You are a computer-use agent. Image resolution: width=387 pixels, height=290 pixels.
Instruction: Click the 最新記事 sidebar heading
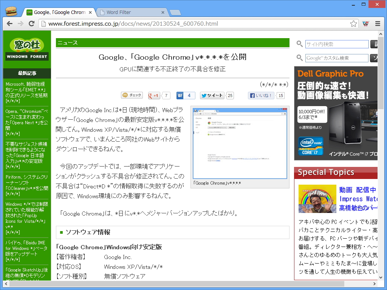(x=27, y=73)
